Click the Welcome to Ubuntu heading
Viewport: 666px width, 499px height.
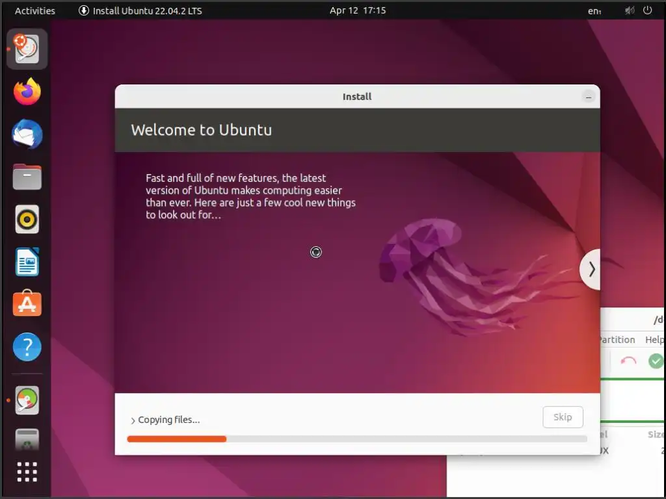coord(202,130)
